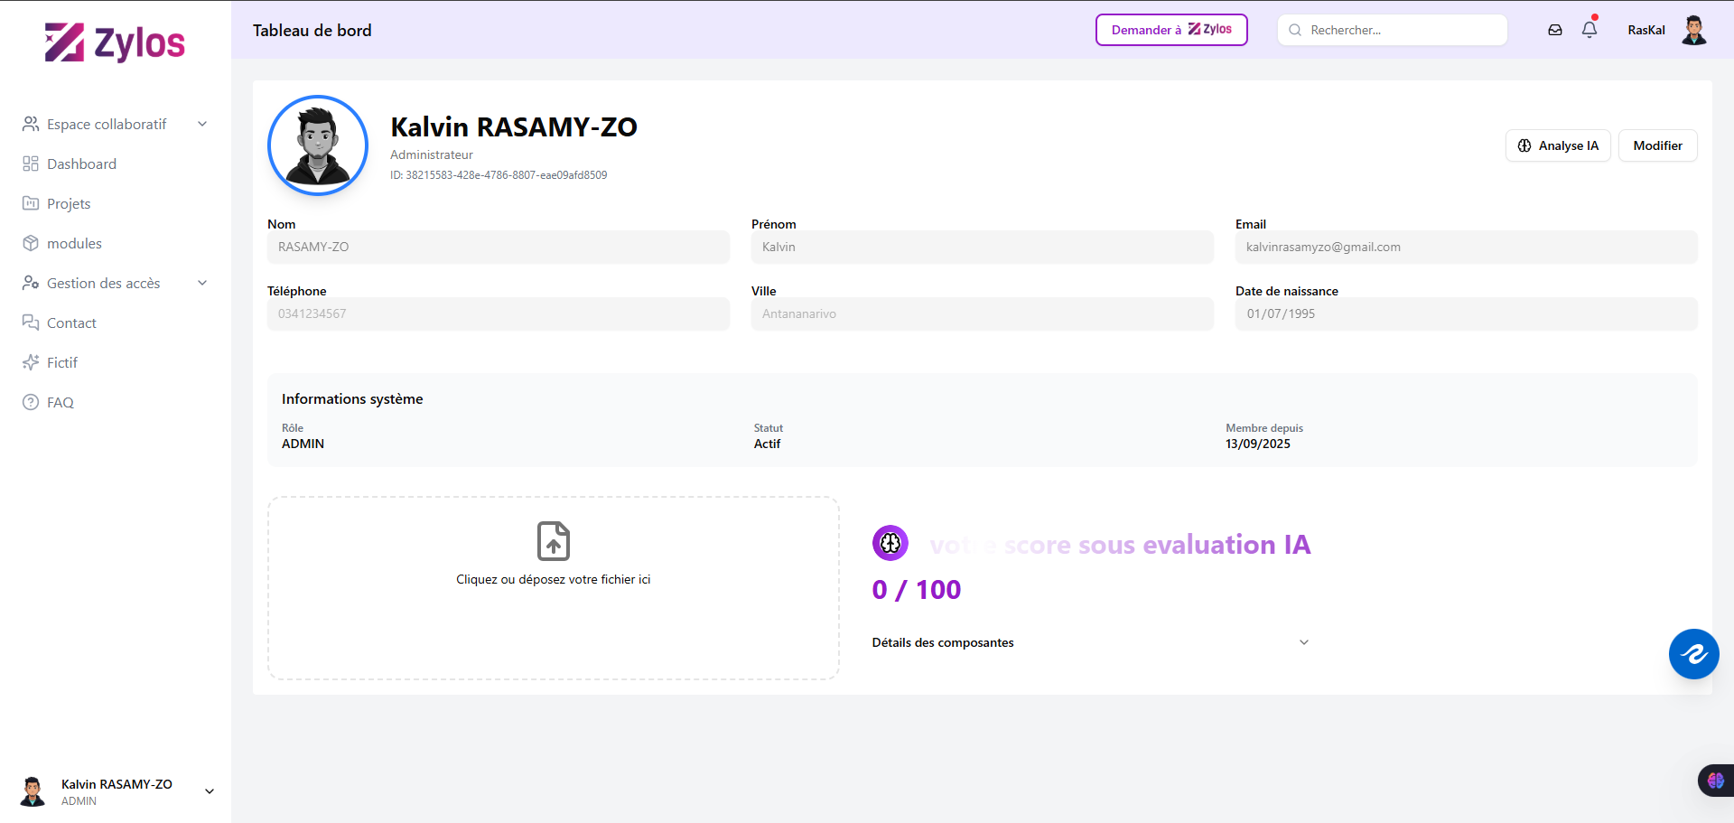Expand the Espace collaboratif menu
This screenshot has width=1734, height=823.
[202, 124]
